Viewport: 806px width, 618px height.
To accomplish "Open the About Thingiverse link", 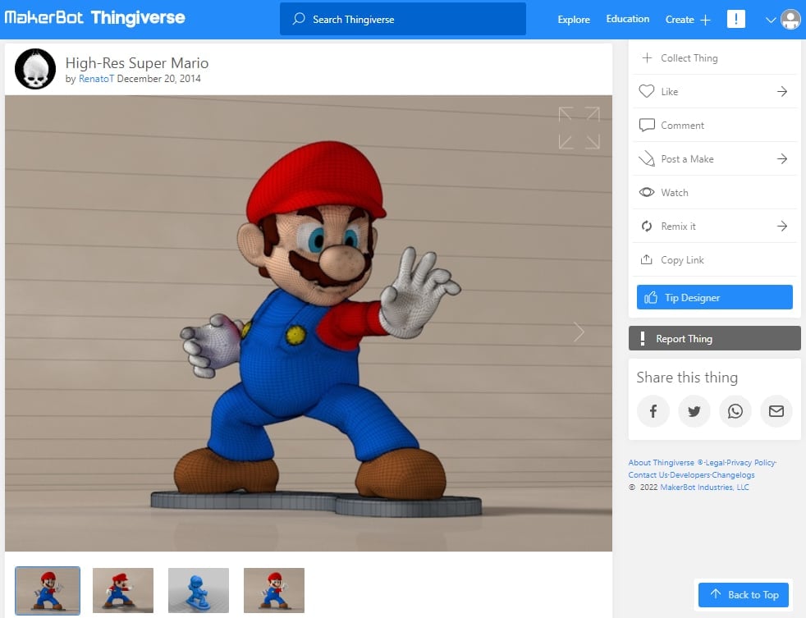I will [661, 463].
